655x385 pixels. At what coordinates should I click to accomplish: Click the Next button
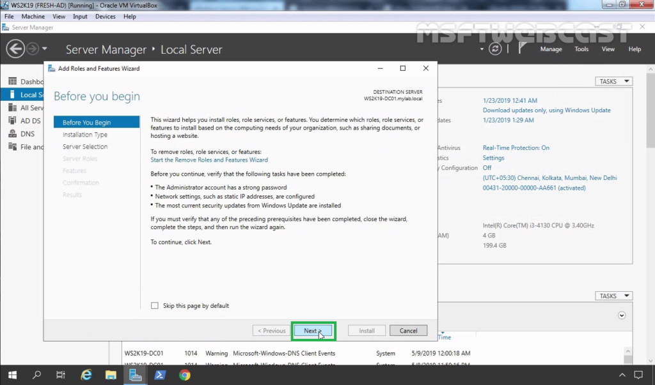tap(313, 330)
